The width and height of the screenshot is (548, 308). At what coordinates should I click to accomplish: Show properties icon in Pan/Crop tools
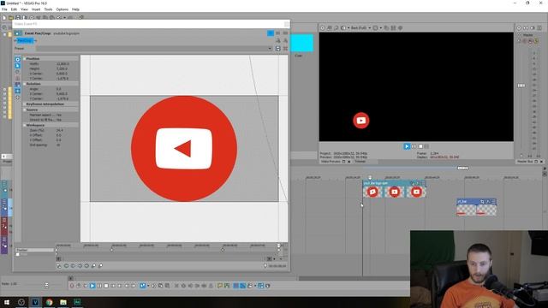tap(17, 59)
